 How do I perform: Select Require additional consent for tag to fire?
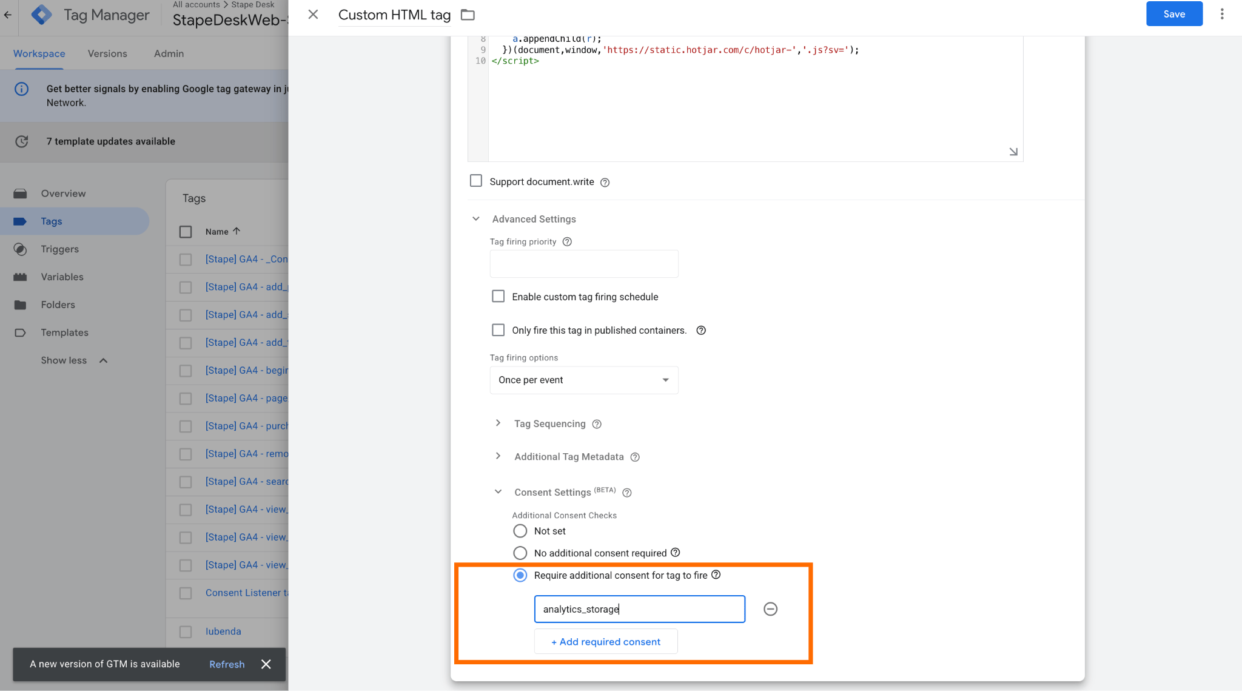click(520, 575)
